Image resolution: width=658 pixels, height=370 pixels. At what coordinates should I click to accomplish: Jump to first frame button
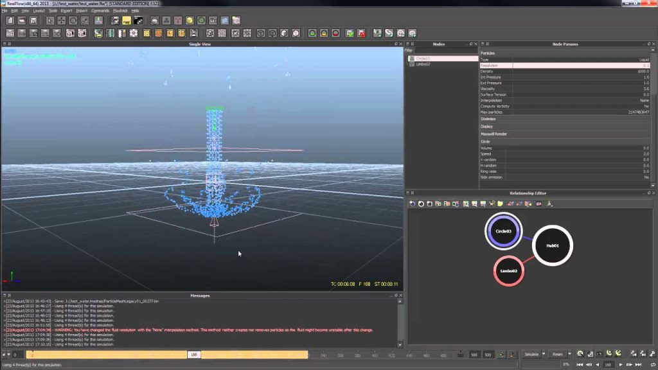tap(580, 365)
